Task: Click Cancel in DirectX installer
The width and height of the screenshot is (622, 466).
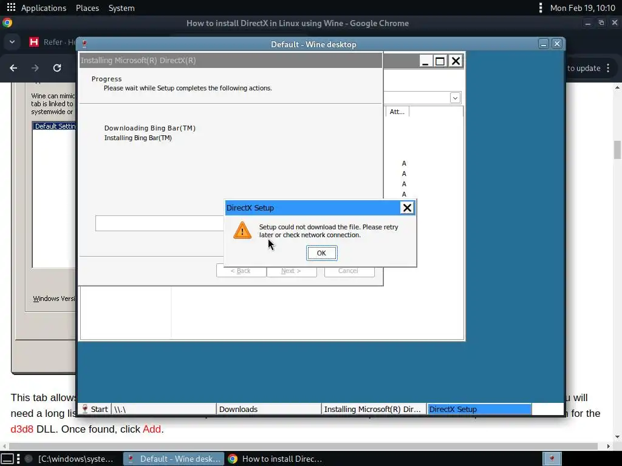Action: (349, 271)
